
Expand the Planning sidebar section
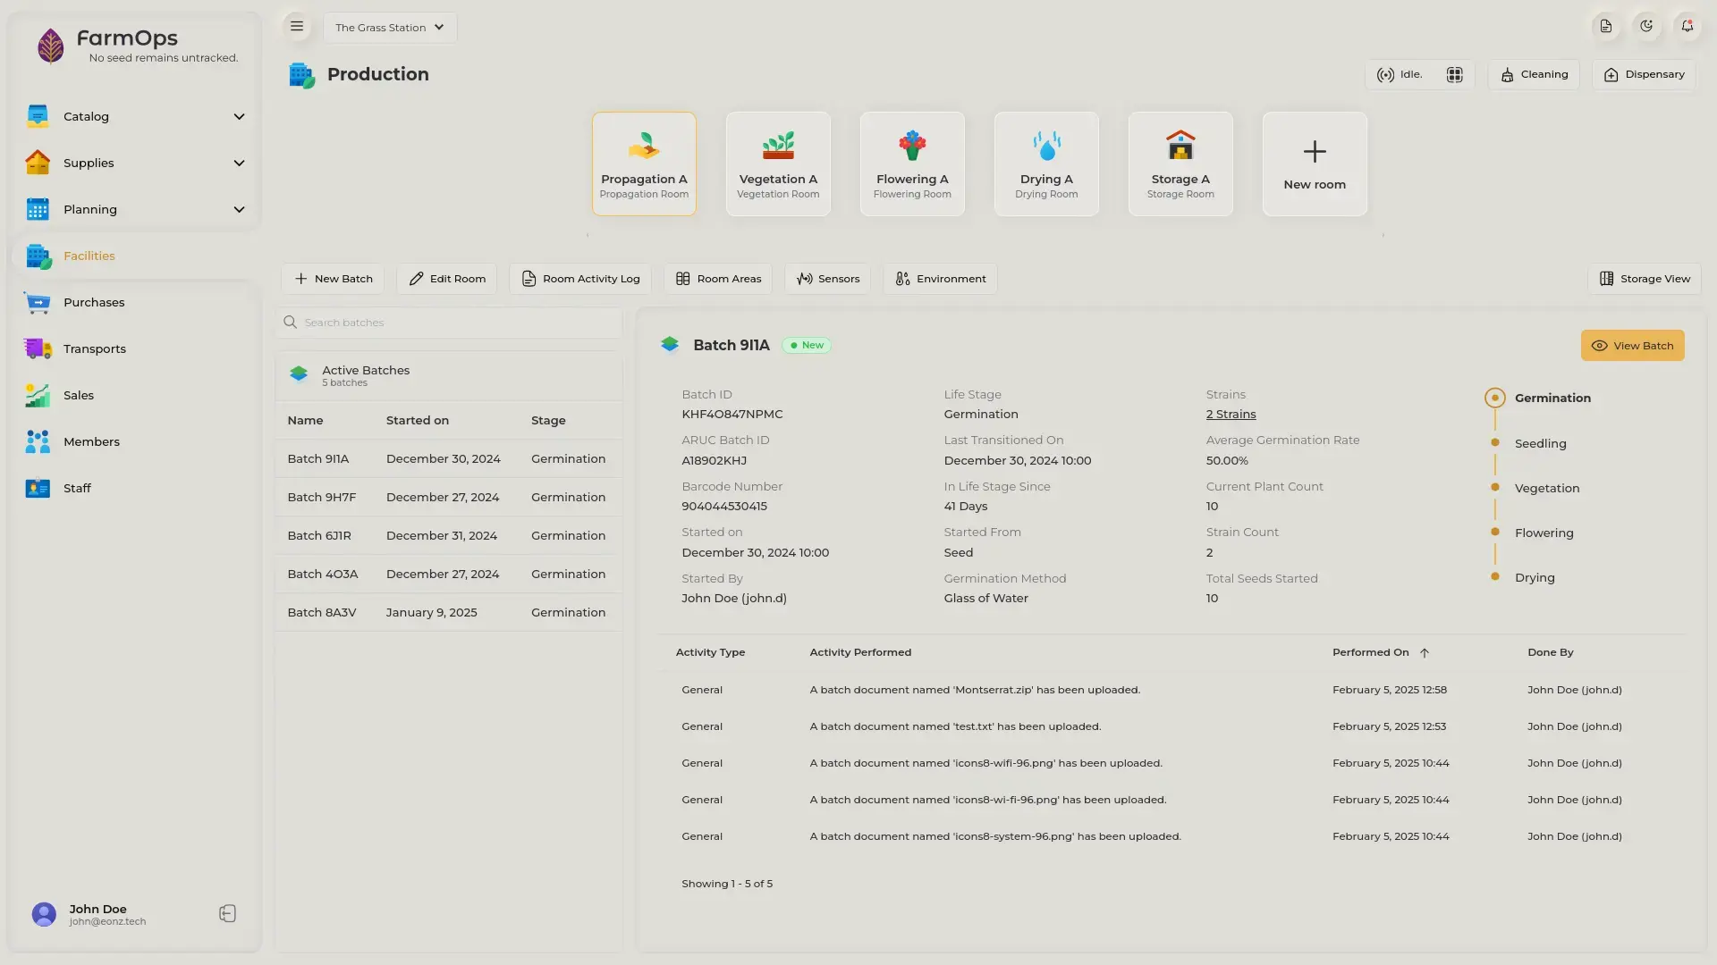[x=135, y=209]
